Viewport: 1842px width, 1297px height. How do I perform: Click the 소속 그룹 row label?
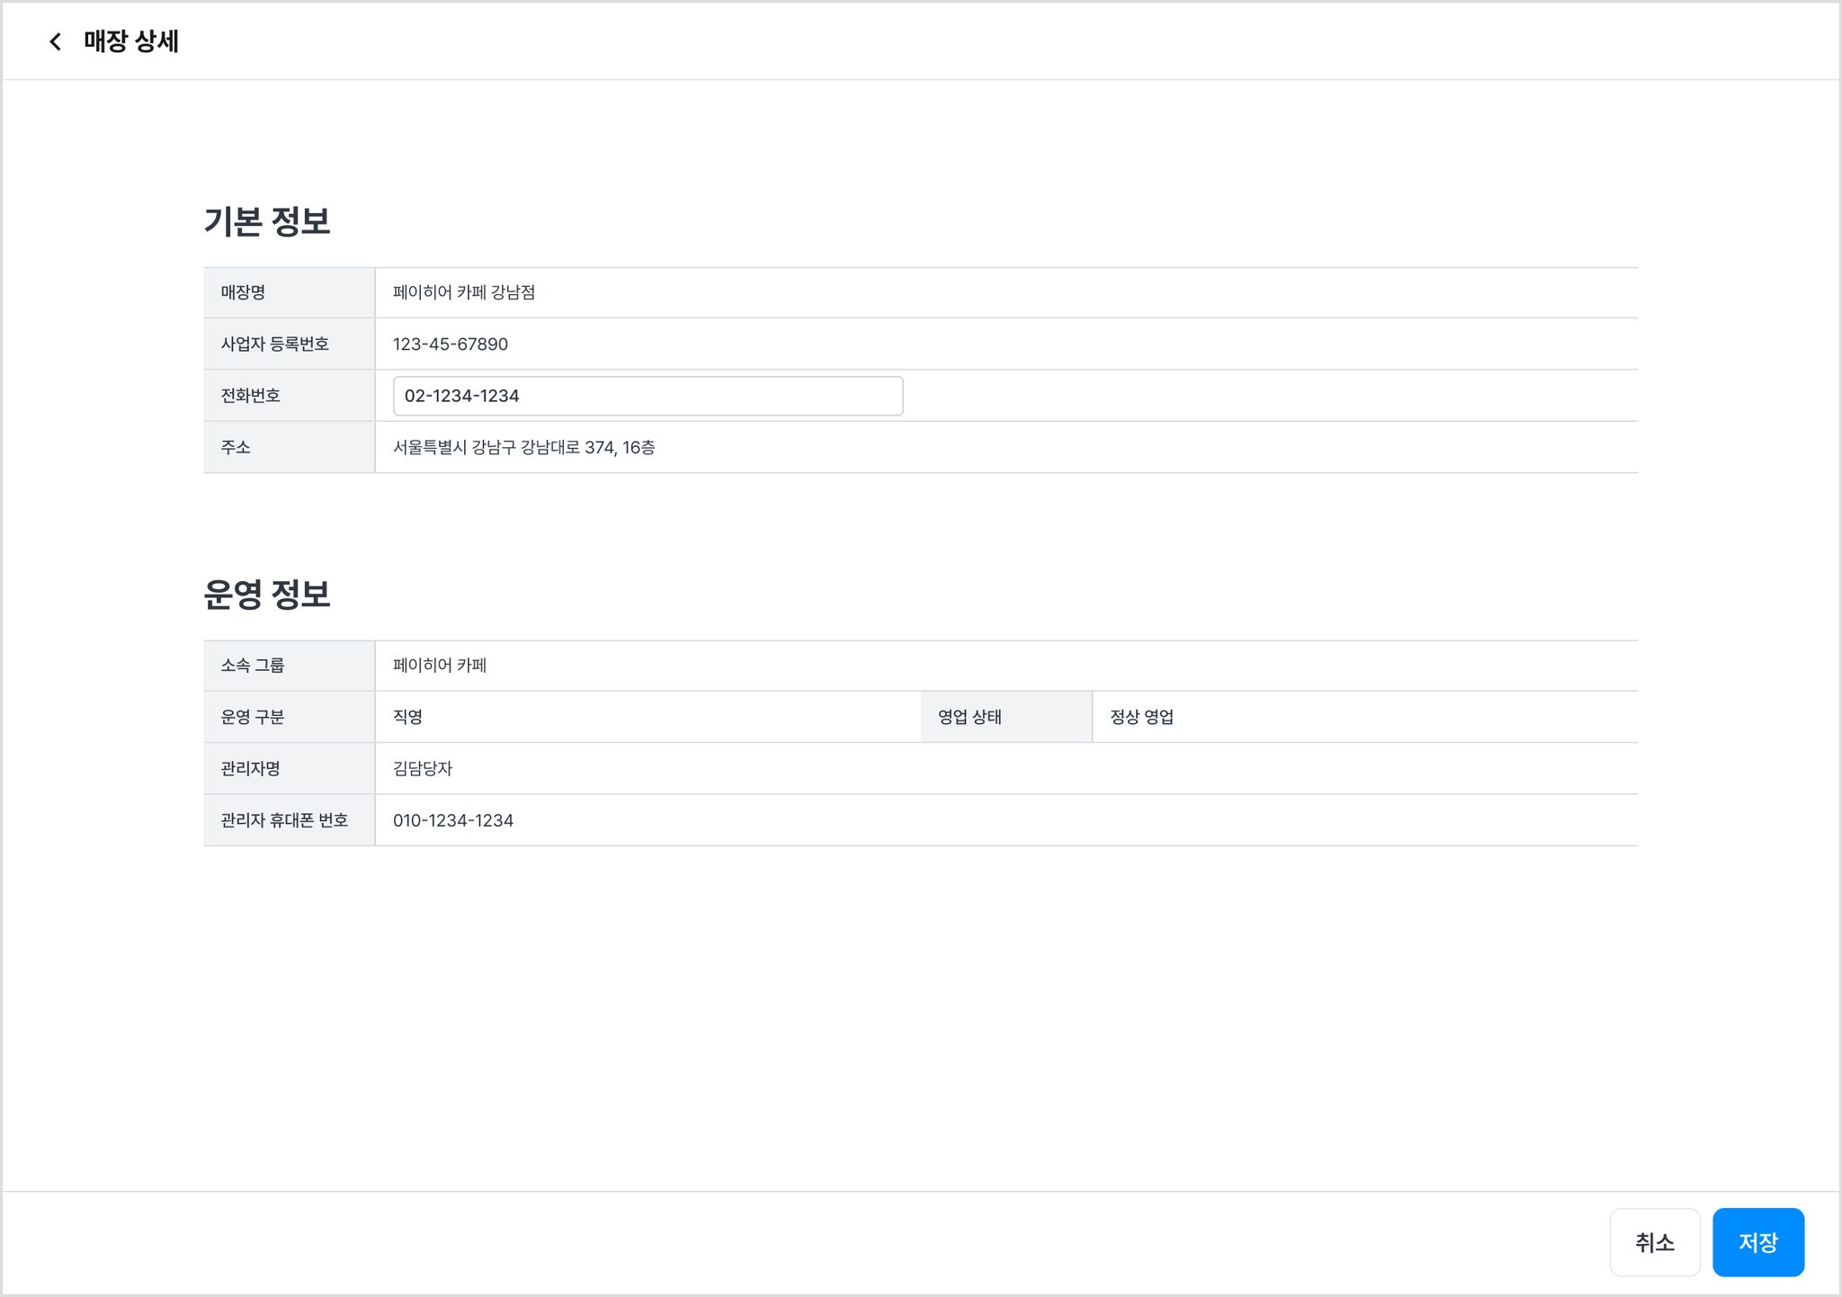(253, 666)
